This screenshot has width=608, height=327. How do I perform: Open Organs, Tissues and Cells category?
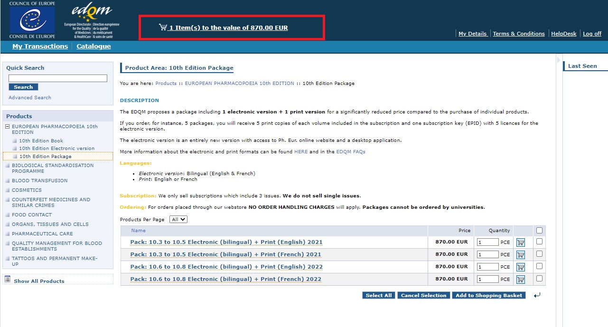click(x=50, y=224)
